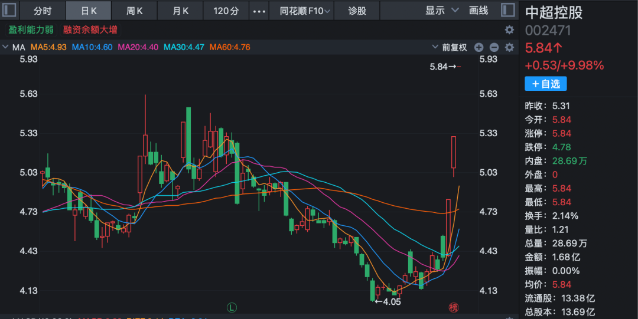Toggle the left sidebar panel icon

tap(11, 11)
